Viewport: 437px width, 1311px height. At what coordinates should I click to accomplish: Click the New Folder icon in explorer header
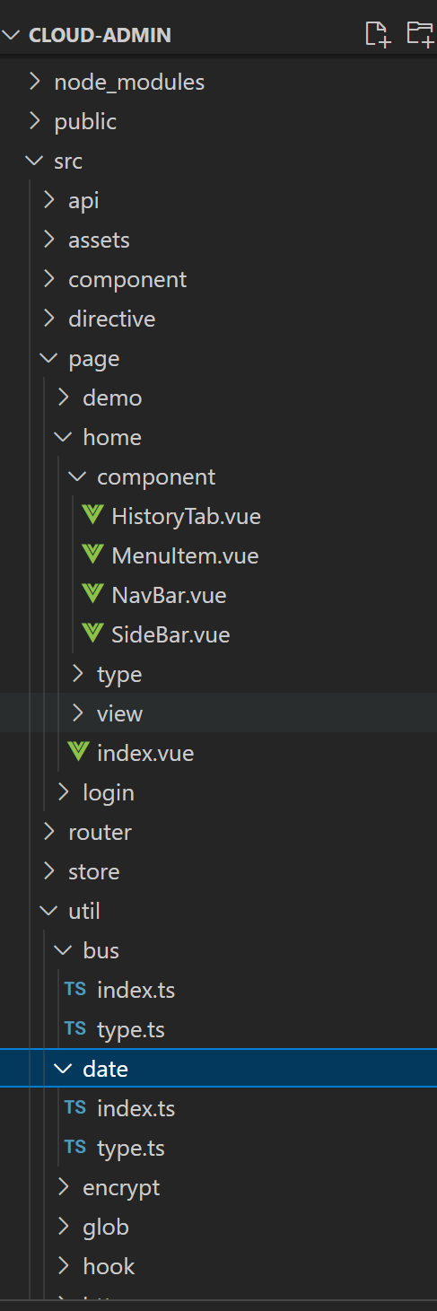pyautogui.click(x=420, y=34)
